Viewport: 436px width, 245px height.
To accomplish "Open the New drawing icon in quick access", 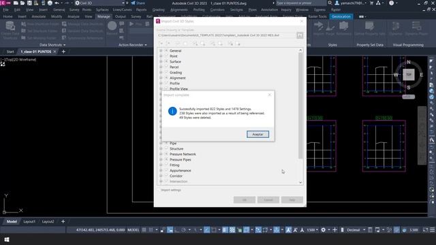I will point(16,3).
